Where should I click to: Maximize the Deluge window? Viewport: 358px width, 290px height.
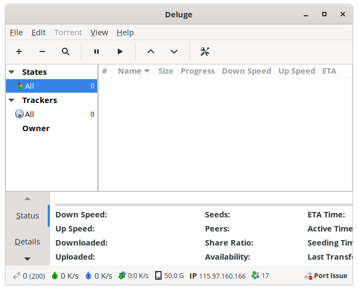pyautogui.click(x=324, y=14)
